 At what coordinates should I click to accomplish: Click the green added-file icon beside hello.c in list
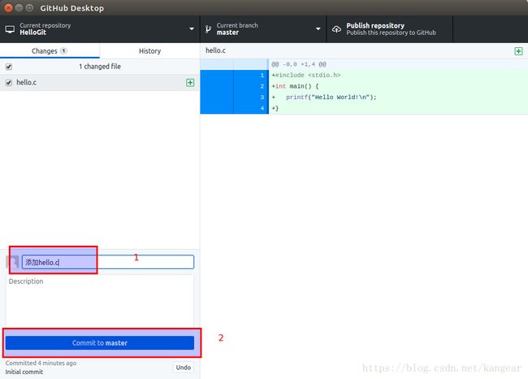(190, 83)
